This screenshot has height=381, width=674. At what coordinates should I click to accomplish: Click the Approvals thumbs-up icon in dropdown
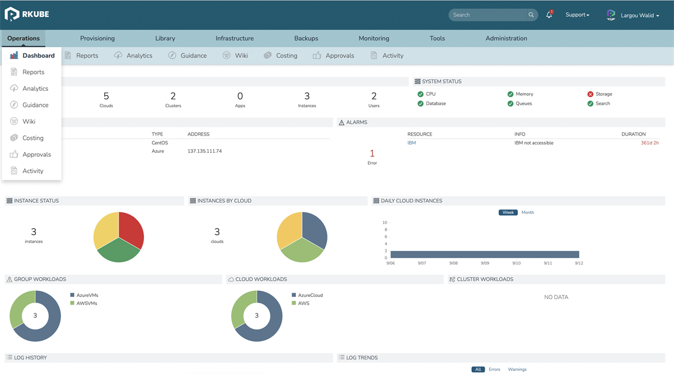[x=14, y=154]
